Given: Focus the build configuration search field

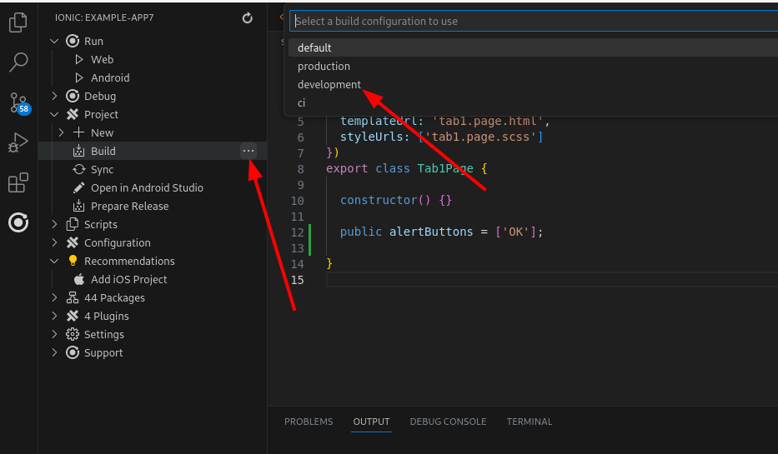Looking at the screenshot, I should (x=534, y=21).
